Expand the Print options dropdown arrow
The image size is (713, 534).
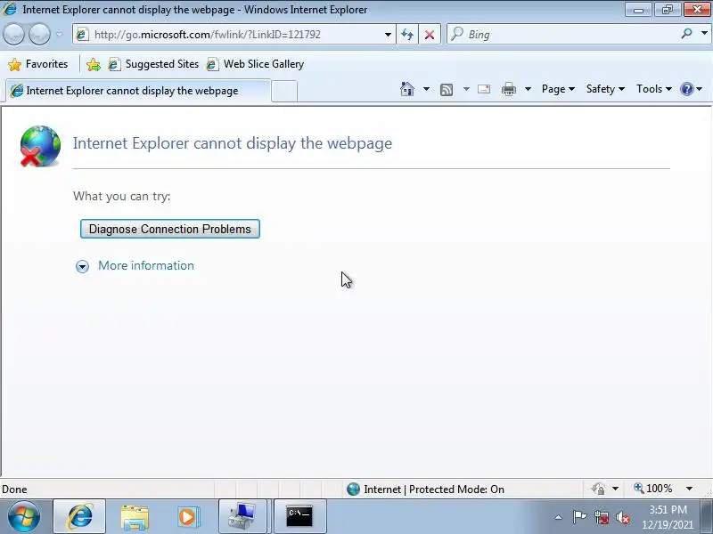[528, 89]
